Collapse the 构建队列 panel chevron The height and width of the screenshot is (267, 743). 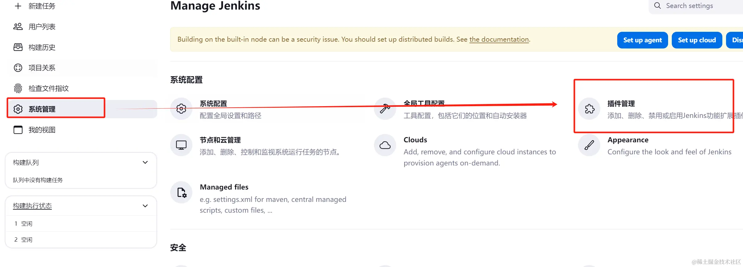pyautogui.click(x=145, y=162)
